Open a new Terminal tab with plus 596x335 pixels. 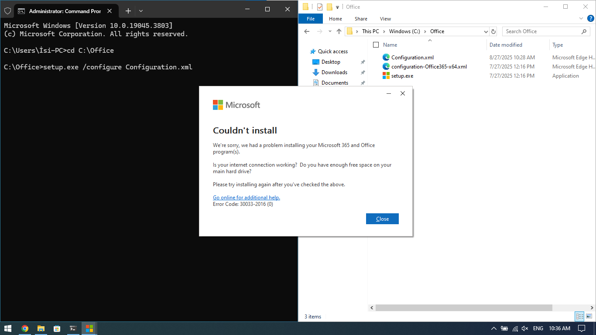point(128,11)
